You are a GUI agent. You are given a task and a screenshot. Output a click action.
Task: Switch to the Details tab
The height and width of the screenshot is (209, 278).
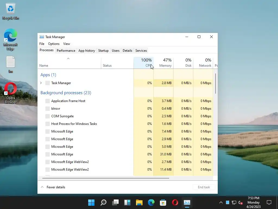click(x=128, y=51)
